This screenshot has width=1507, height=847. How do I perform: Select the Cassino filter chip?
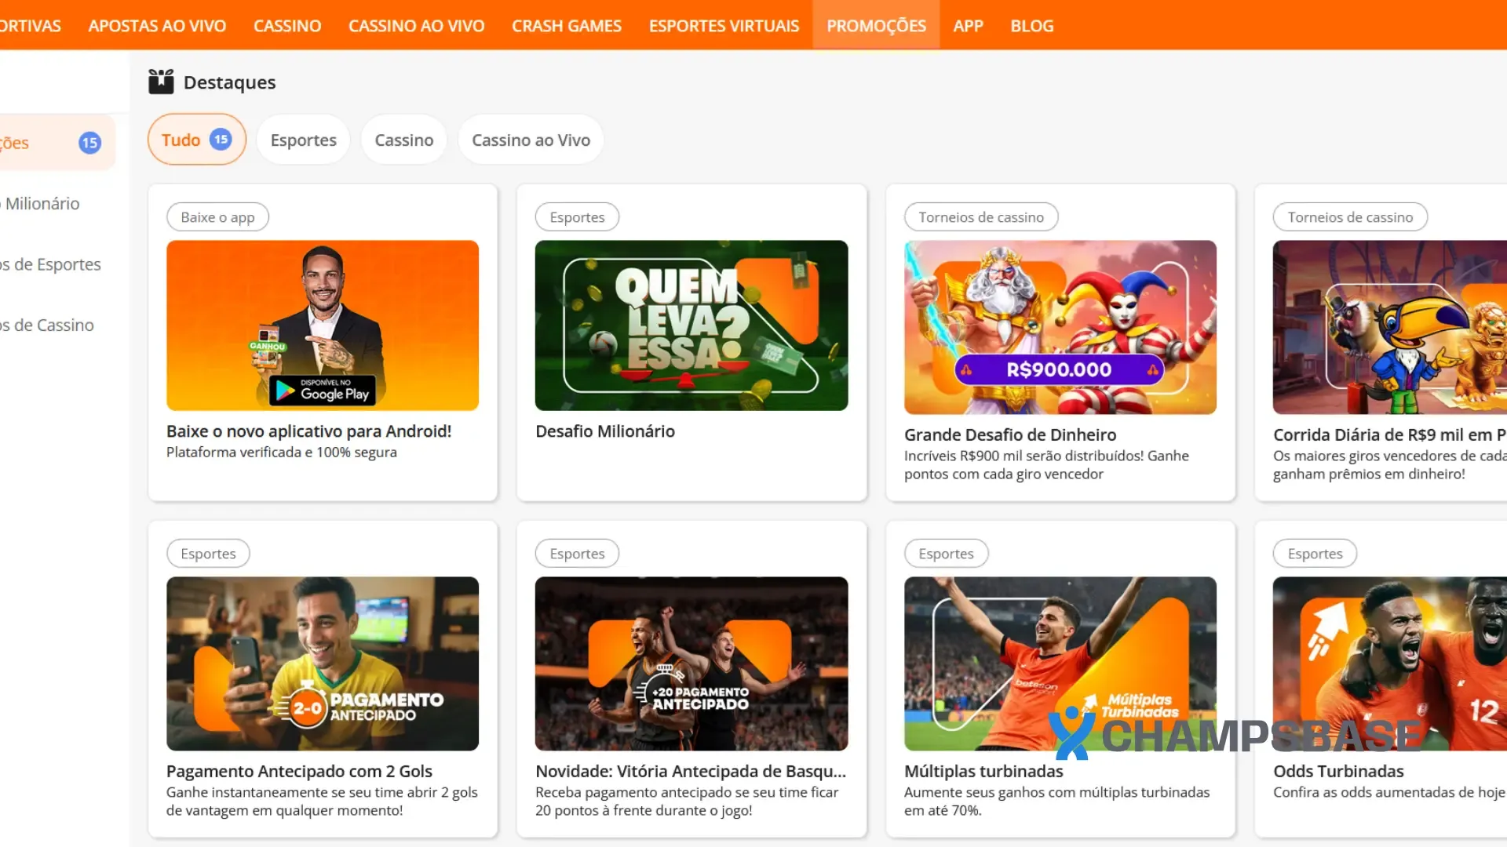click(x=403, y=139)
